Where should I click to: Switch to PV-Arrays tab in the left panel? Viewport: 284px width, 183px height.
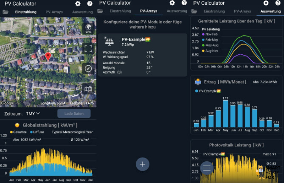pos(54,12)
